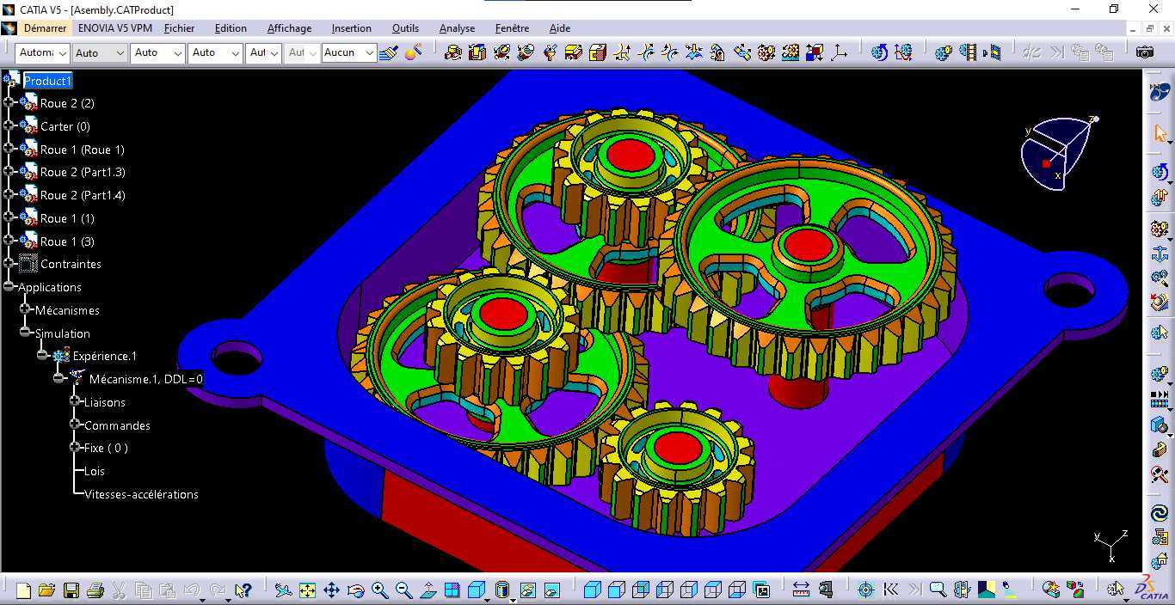Select Roue 1 (Roue 1) in the tree
1175x605 pixels.
pos(82,150)
